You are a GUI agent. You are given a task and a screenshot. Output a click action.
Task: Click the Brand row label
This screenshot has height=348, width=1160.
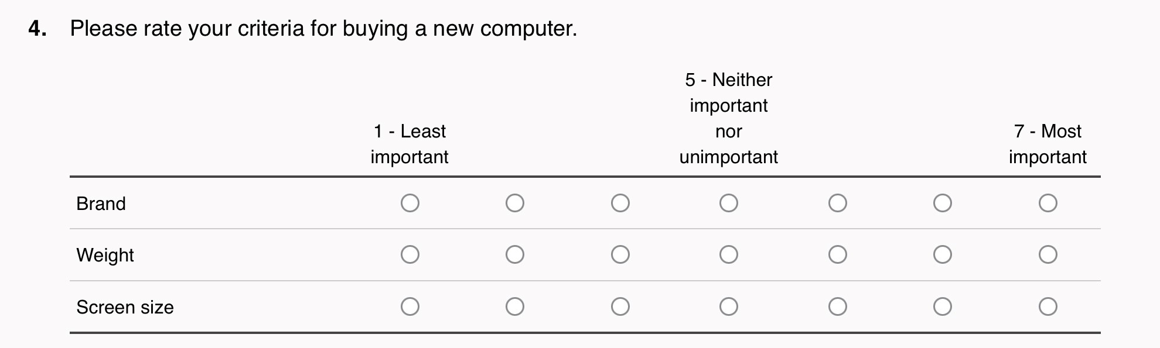tap(101, 204)
